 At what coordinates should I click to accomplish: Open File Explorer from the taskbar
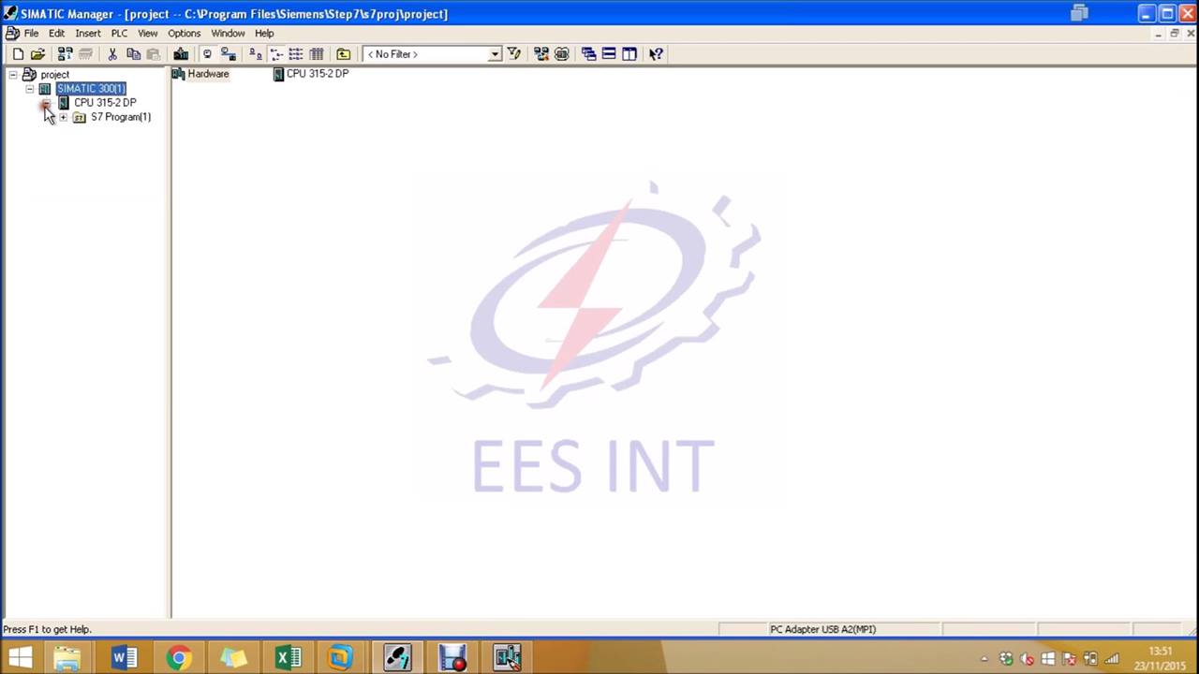[67, 657]
